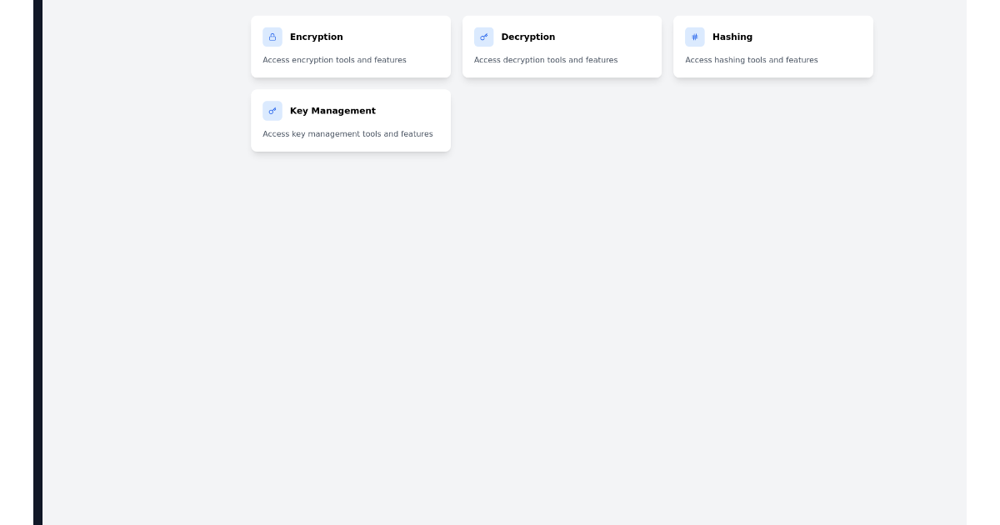Click the Decryption heading text
The width and height of the screenshot is (1000, 525).
pos(528,37)
